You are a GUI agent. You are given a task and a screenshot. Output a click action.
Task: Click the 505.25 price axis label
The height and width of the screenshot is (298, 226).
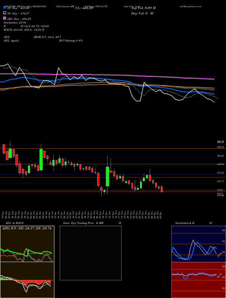(221, 156)
